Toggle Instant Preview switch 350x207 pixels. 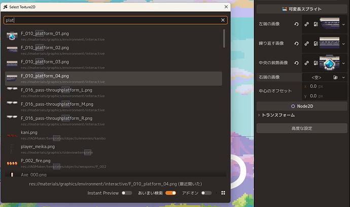point(127,193)
